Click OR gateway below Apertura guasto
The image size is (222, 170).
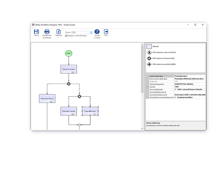click(69, 84)
